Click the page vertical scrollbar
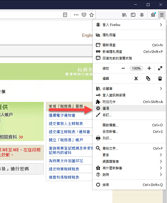Screen dimensions: 167x203 [165, 196]
